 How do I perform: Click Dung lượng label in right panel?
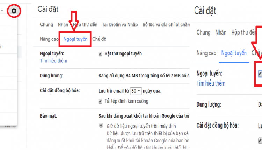coord(209,105)
